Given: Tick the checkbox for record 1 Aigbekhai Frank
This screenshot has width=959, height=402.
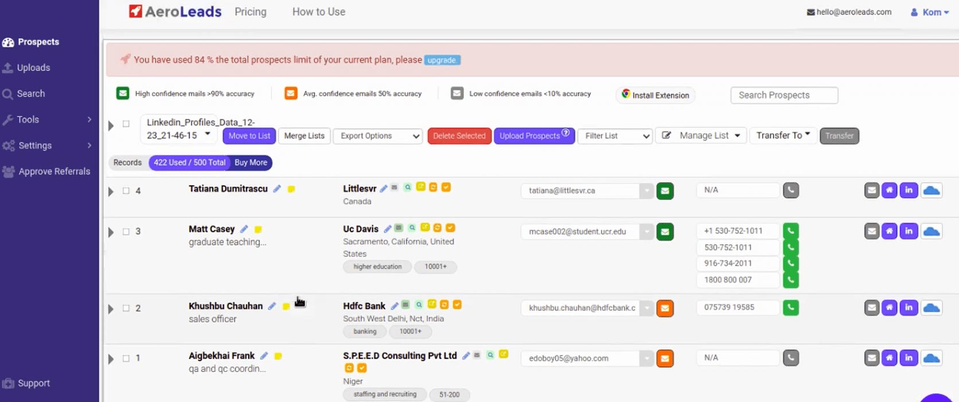Looking at the screenshot, I should tap(126, 358).
